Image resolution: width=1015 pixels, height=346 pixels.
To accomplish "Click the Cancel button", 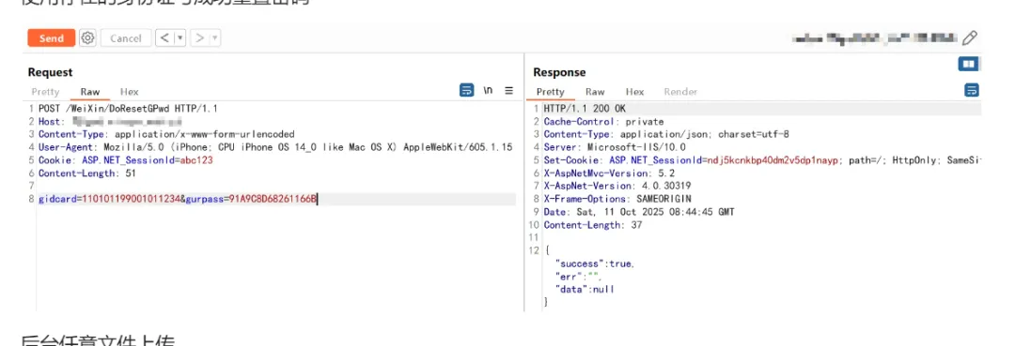I will (126, 38).
